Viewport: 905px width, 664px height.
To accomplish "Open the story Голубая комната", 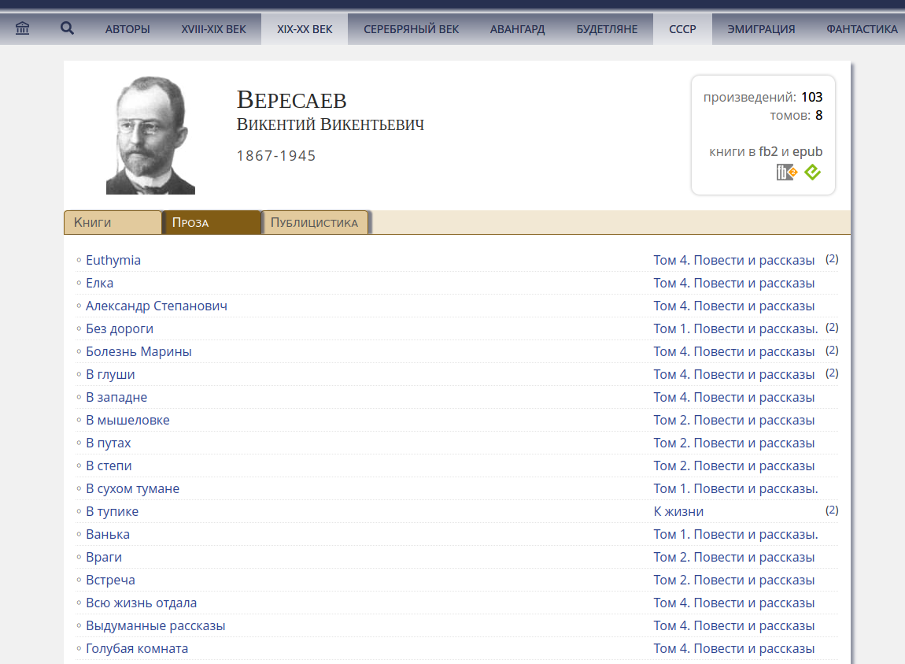I will (x=137, y=648).
